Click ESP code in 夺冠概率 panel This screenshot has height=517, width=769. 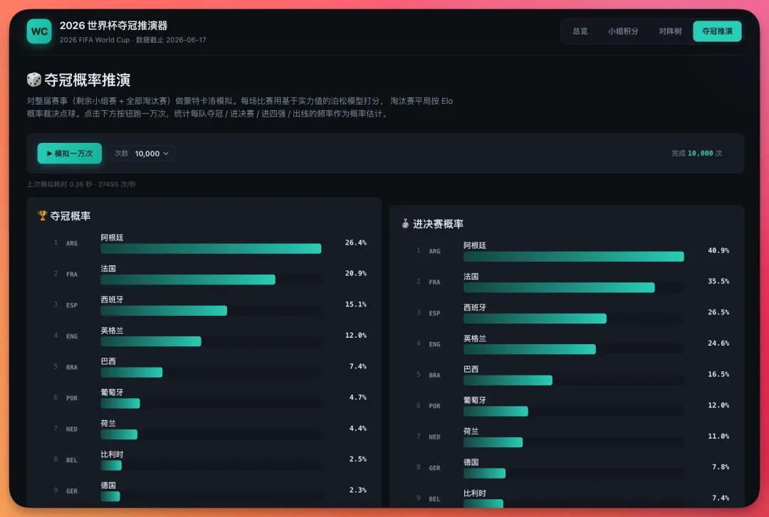[72, 305]
